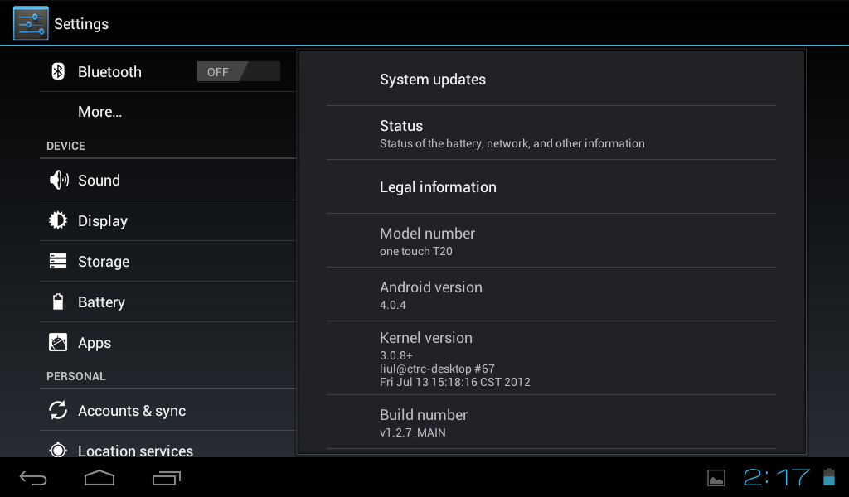Open the Status information entry
The height and width of the screenshot is (497, 849).
point(551,133)
